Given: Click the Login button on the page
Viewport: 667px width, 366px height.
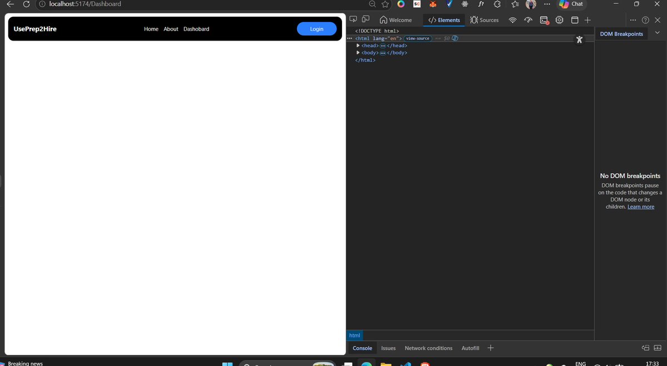Looking at the screenshot, I should coord(317,28).
